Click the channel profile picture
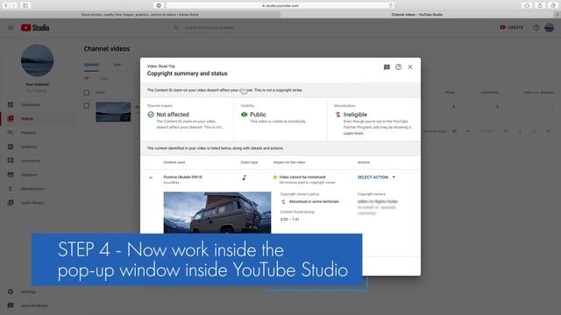This screenshot has width=561, height=315. click(37, 60)
